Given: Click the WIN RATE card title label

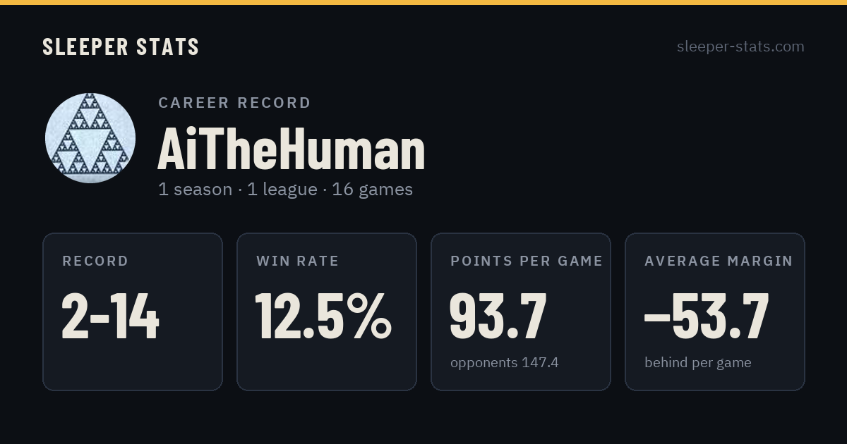Looking at the screenshot, I should pos(298,261).
